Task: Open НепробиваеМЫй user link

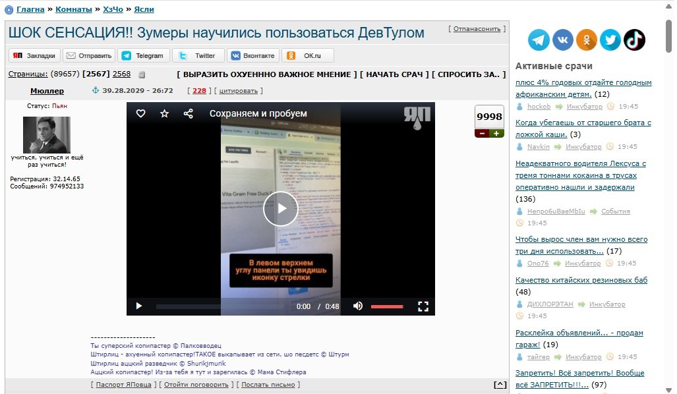Action: click(556, 211)
